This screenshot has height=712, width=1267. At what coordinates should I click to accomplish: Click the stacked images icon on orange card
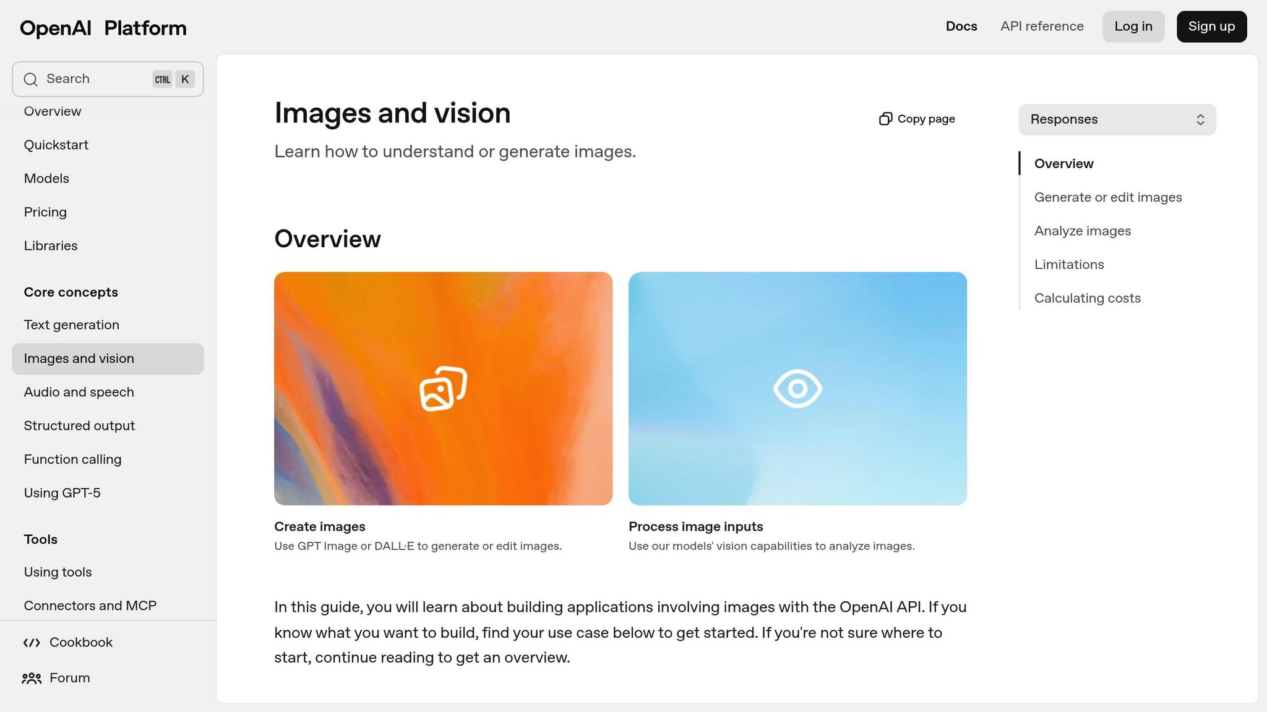point(443,389)
